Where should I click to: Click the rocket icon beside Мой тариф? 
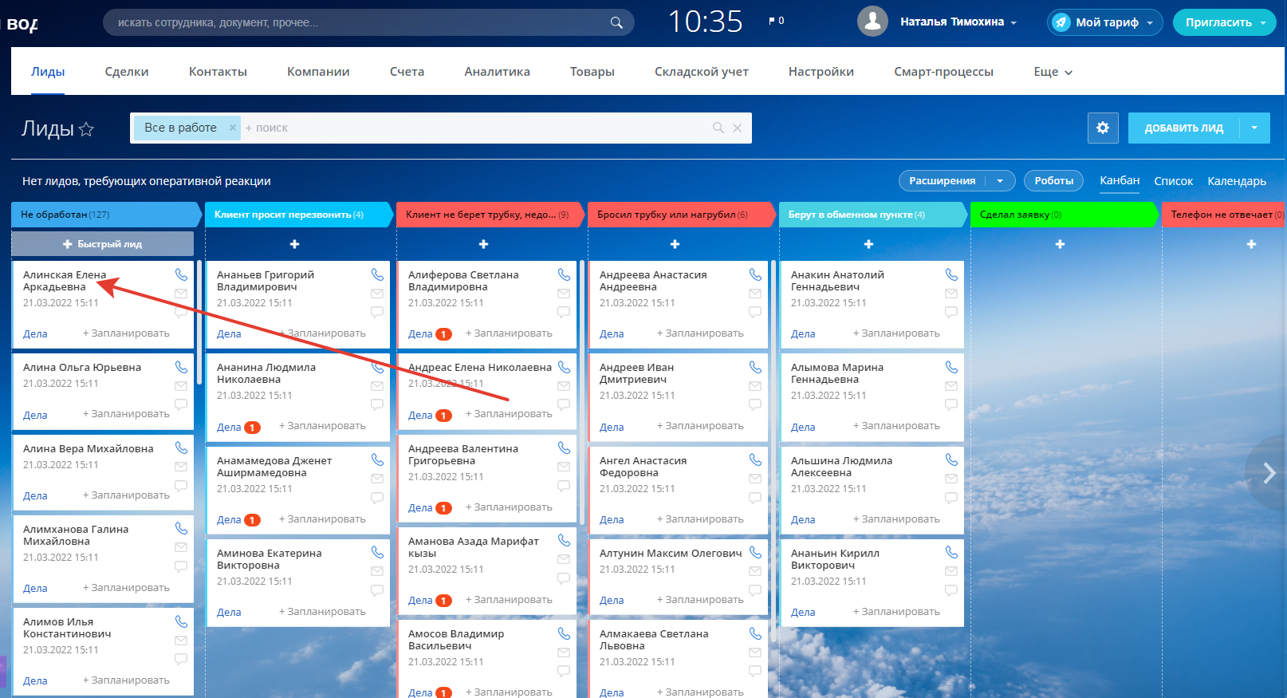[x=1061, y=22]
